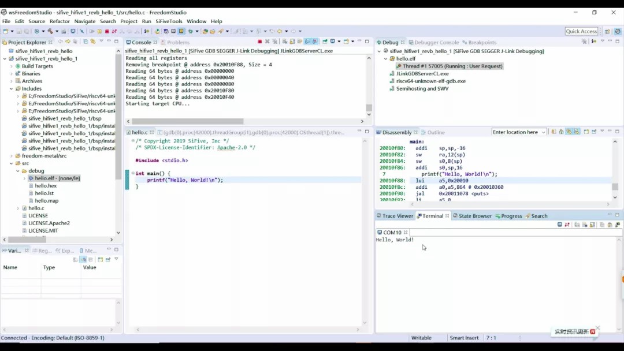Image resolution: width=624 pixels, height=351 pixels.
Task: Click the Disconnect icon in main toolbar
Action: [114, 31]
